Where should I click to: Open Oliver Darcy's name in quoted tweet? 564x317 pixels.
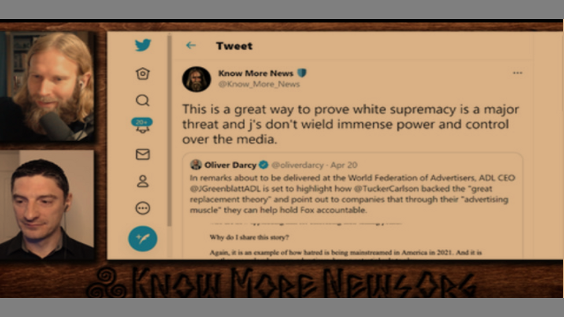point(230,165)
